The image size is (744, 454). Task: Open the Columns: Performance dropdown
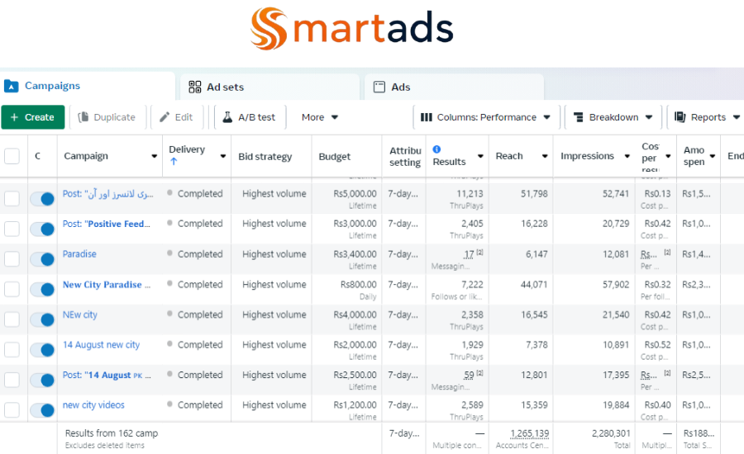pos(486,117)
